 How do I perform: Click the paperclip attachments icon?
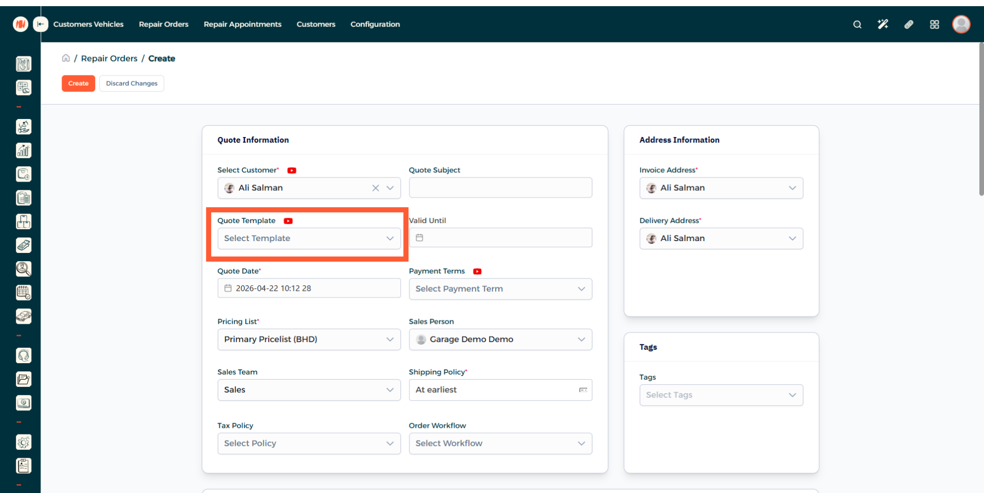[x=909, y=24]
